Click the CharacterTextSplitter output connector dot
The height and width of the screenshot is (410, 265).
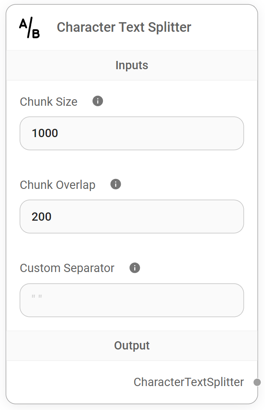click(258, 382)
